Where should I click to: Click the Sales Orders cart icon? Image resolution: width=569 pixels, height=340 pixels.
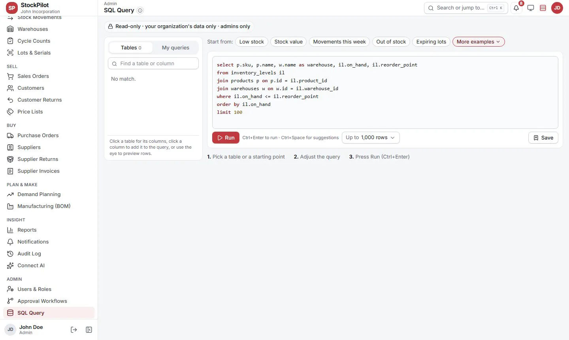pos(10,76)
